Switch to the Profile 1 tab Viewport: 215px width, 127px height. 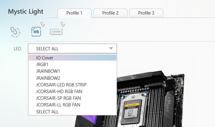(74, 13)
